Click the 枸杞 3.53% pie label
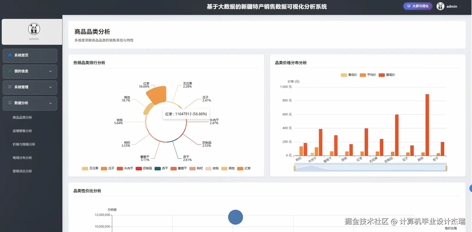 pos(126,144)
